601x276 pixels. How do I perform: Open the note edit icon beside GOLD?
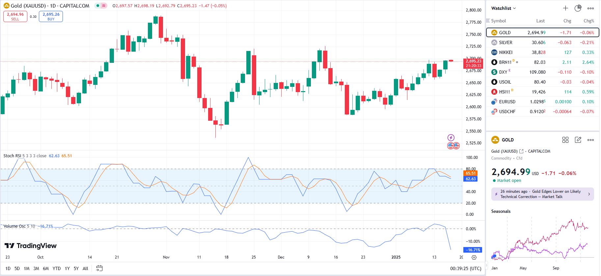tap(578, 140)
